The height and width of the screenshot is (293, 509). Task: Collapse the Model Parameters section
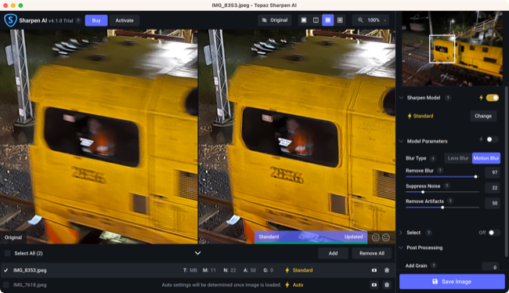401,141
